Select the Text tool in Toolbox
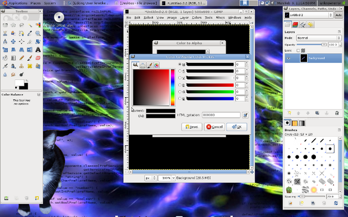Viewport: 348px width, 217px height. 38,49
